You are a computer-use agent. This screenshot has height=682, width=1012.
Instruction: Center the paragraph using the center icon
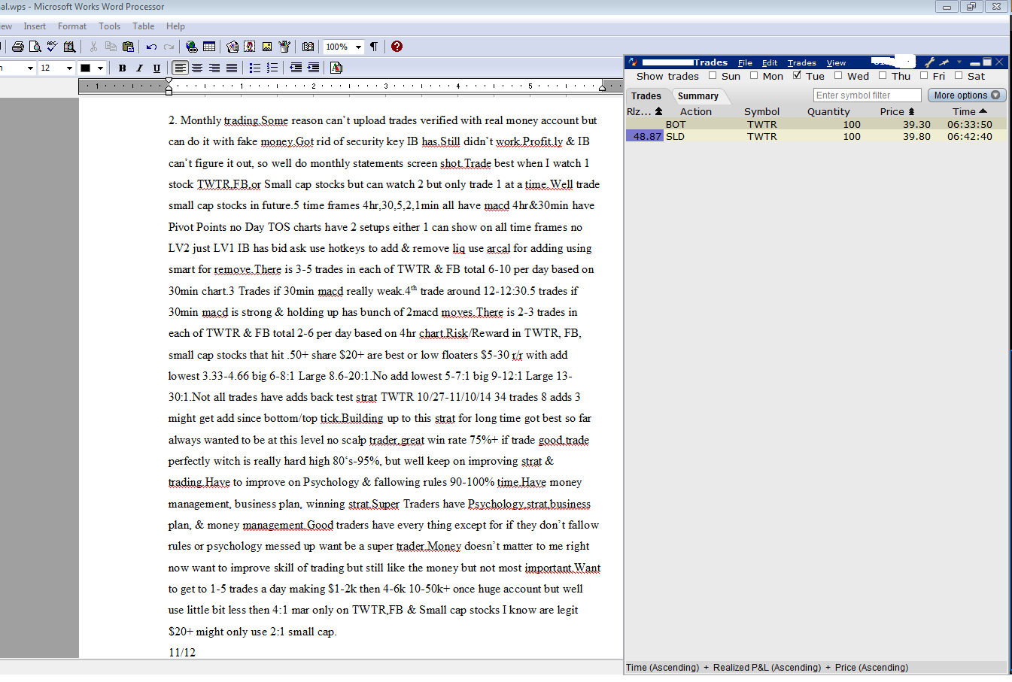[197, 68]
